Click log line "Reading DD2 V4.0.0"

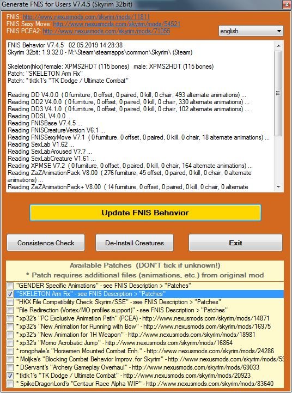(x=129, y=102)
